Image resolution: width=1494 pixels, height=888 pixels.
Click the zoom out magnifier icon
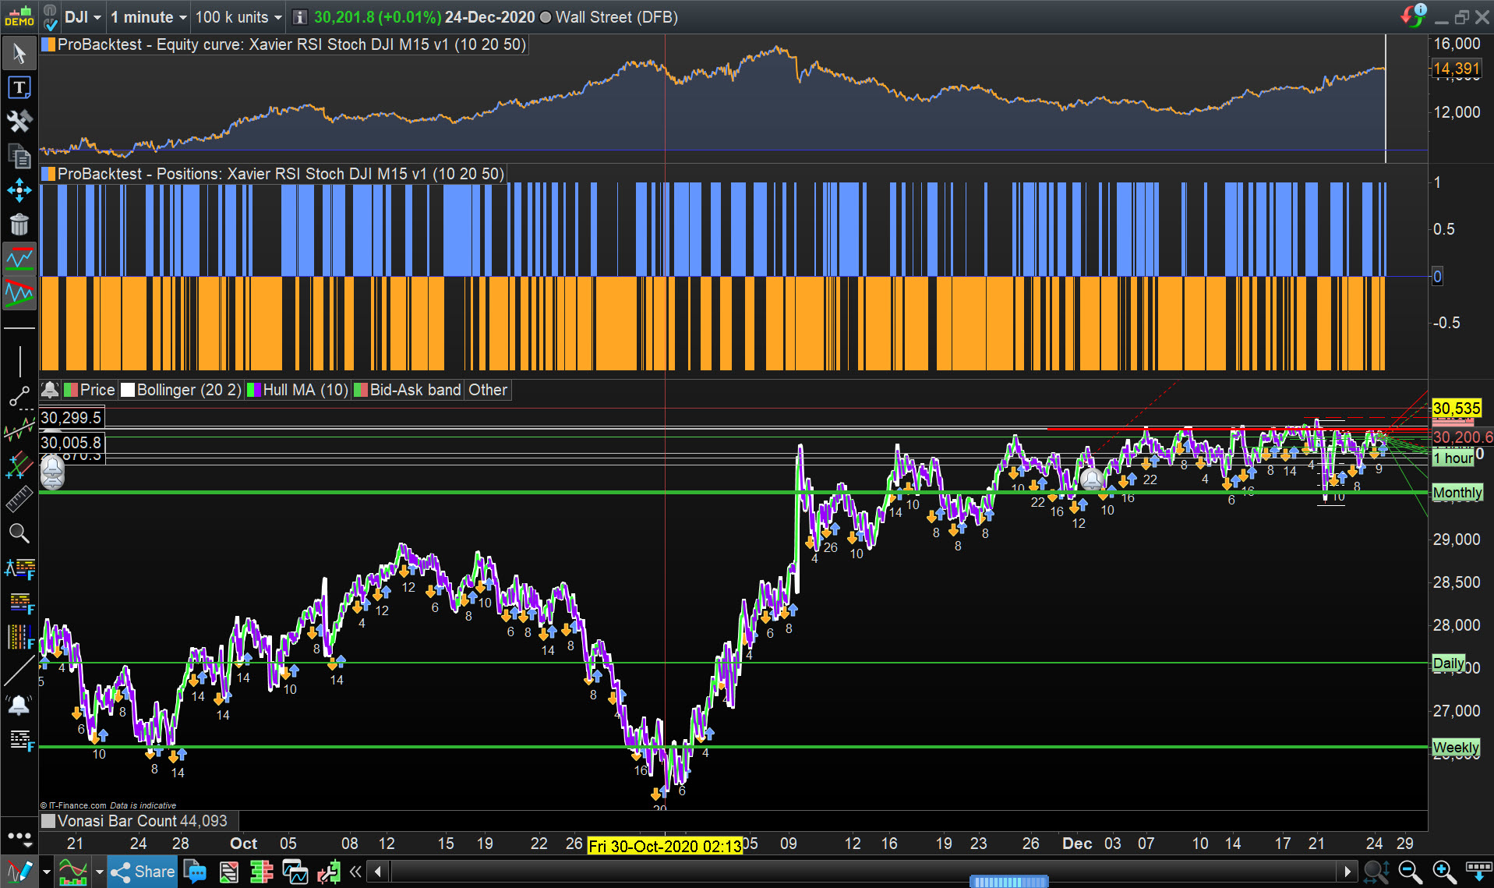pos(1410,872)
